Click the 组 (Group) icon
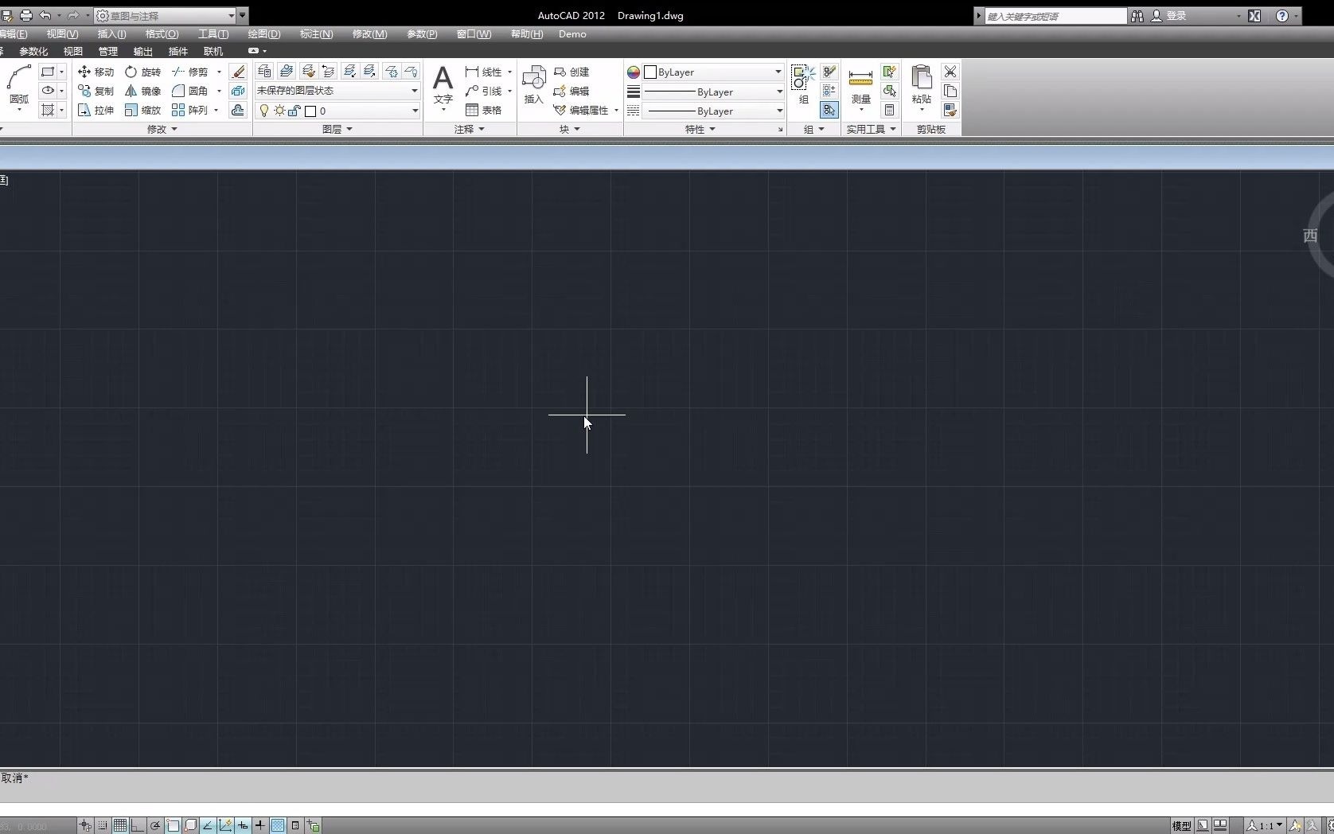This screenshot has height=834, width=1334. coord(803,84)
